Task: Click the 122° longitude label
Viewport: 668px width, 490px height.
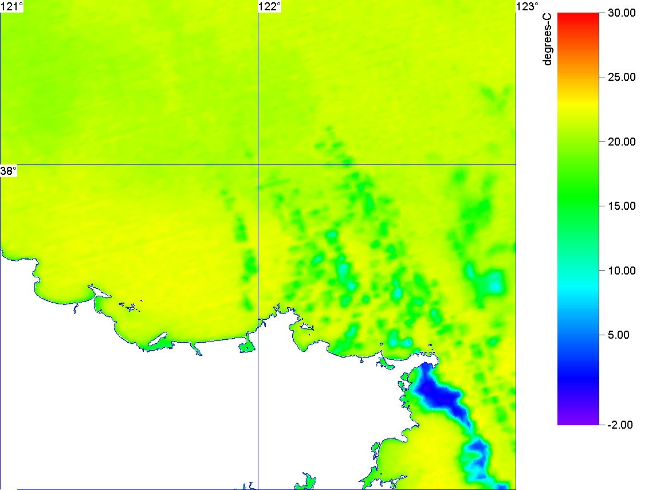Action: click(270, 6)
